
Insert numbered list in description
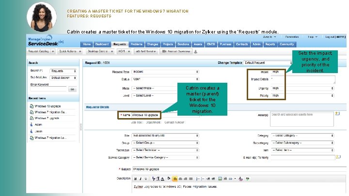coord(198,179)
